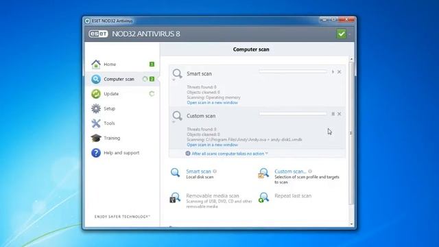
Task: Click the Training graduation cap icon
Action: [96, 138]
